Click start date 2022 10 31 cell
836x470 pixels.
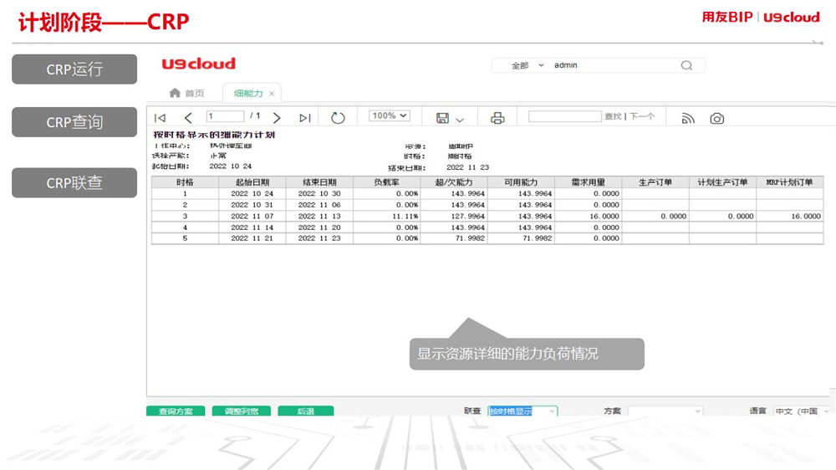252,205
